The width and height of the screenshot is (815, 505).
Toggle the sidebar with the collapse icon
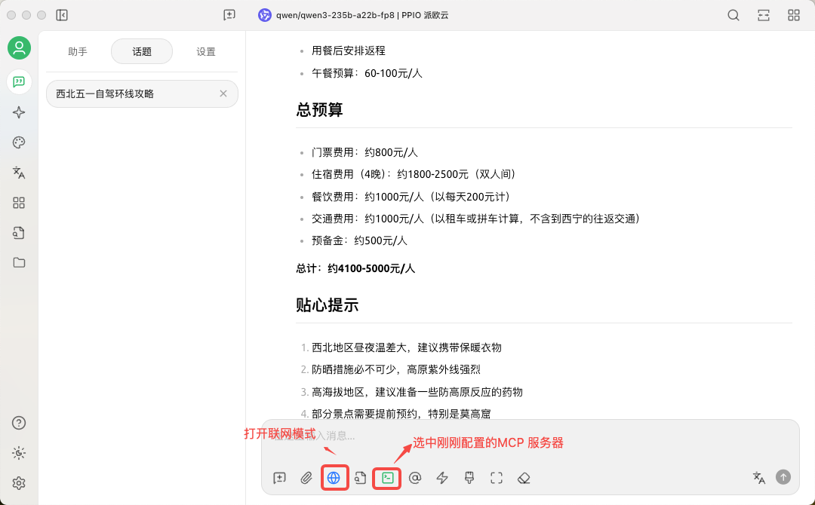(x=62, y=15)
